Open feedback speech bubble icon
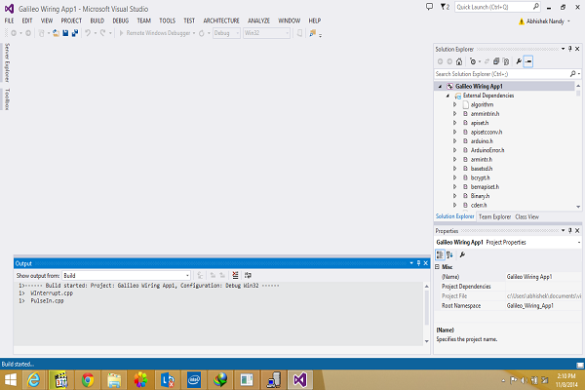Viewport: 585px width, 390px height. tap(429, 7)
